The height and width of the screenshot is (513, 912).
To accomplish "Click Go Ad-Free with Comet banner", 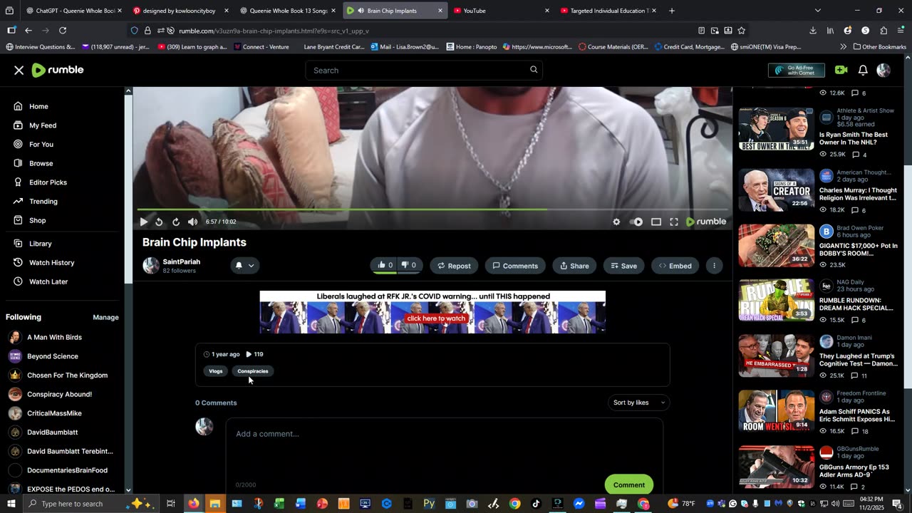I will [x=797, y=70].
